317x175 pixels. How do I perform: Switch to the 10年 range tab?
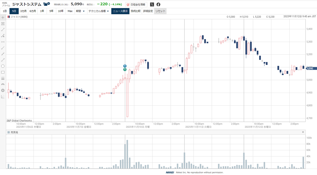pos(61,11)
